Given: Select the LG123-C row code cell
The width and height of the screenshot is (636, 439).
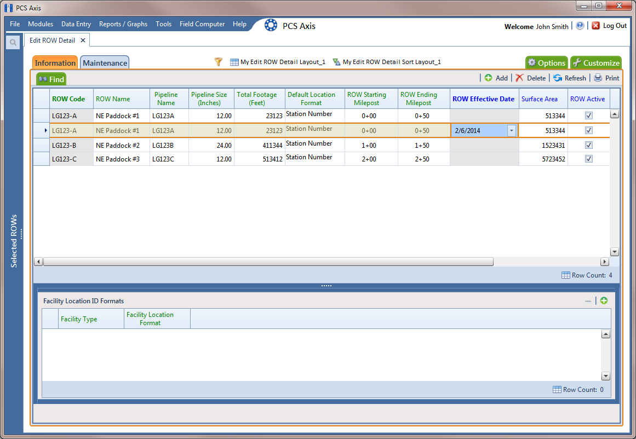Looking at the screenshot, I should pyautogui.click(x=71, y=159).
